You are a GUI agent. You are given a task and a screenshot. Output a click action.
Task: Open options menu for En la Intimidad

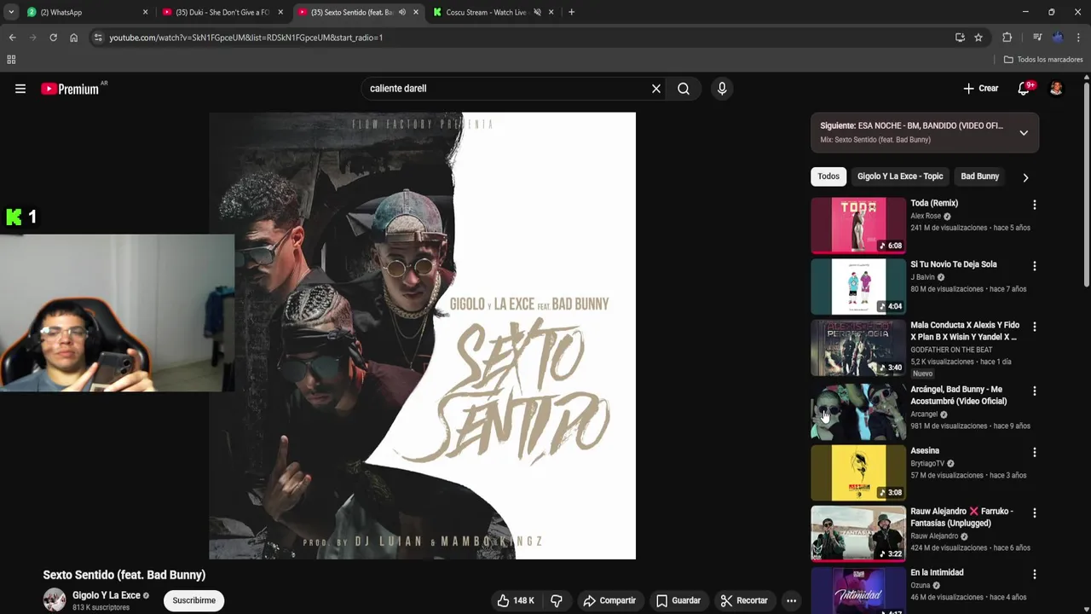(x=1035, y=574)
